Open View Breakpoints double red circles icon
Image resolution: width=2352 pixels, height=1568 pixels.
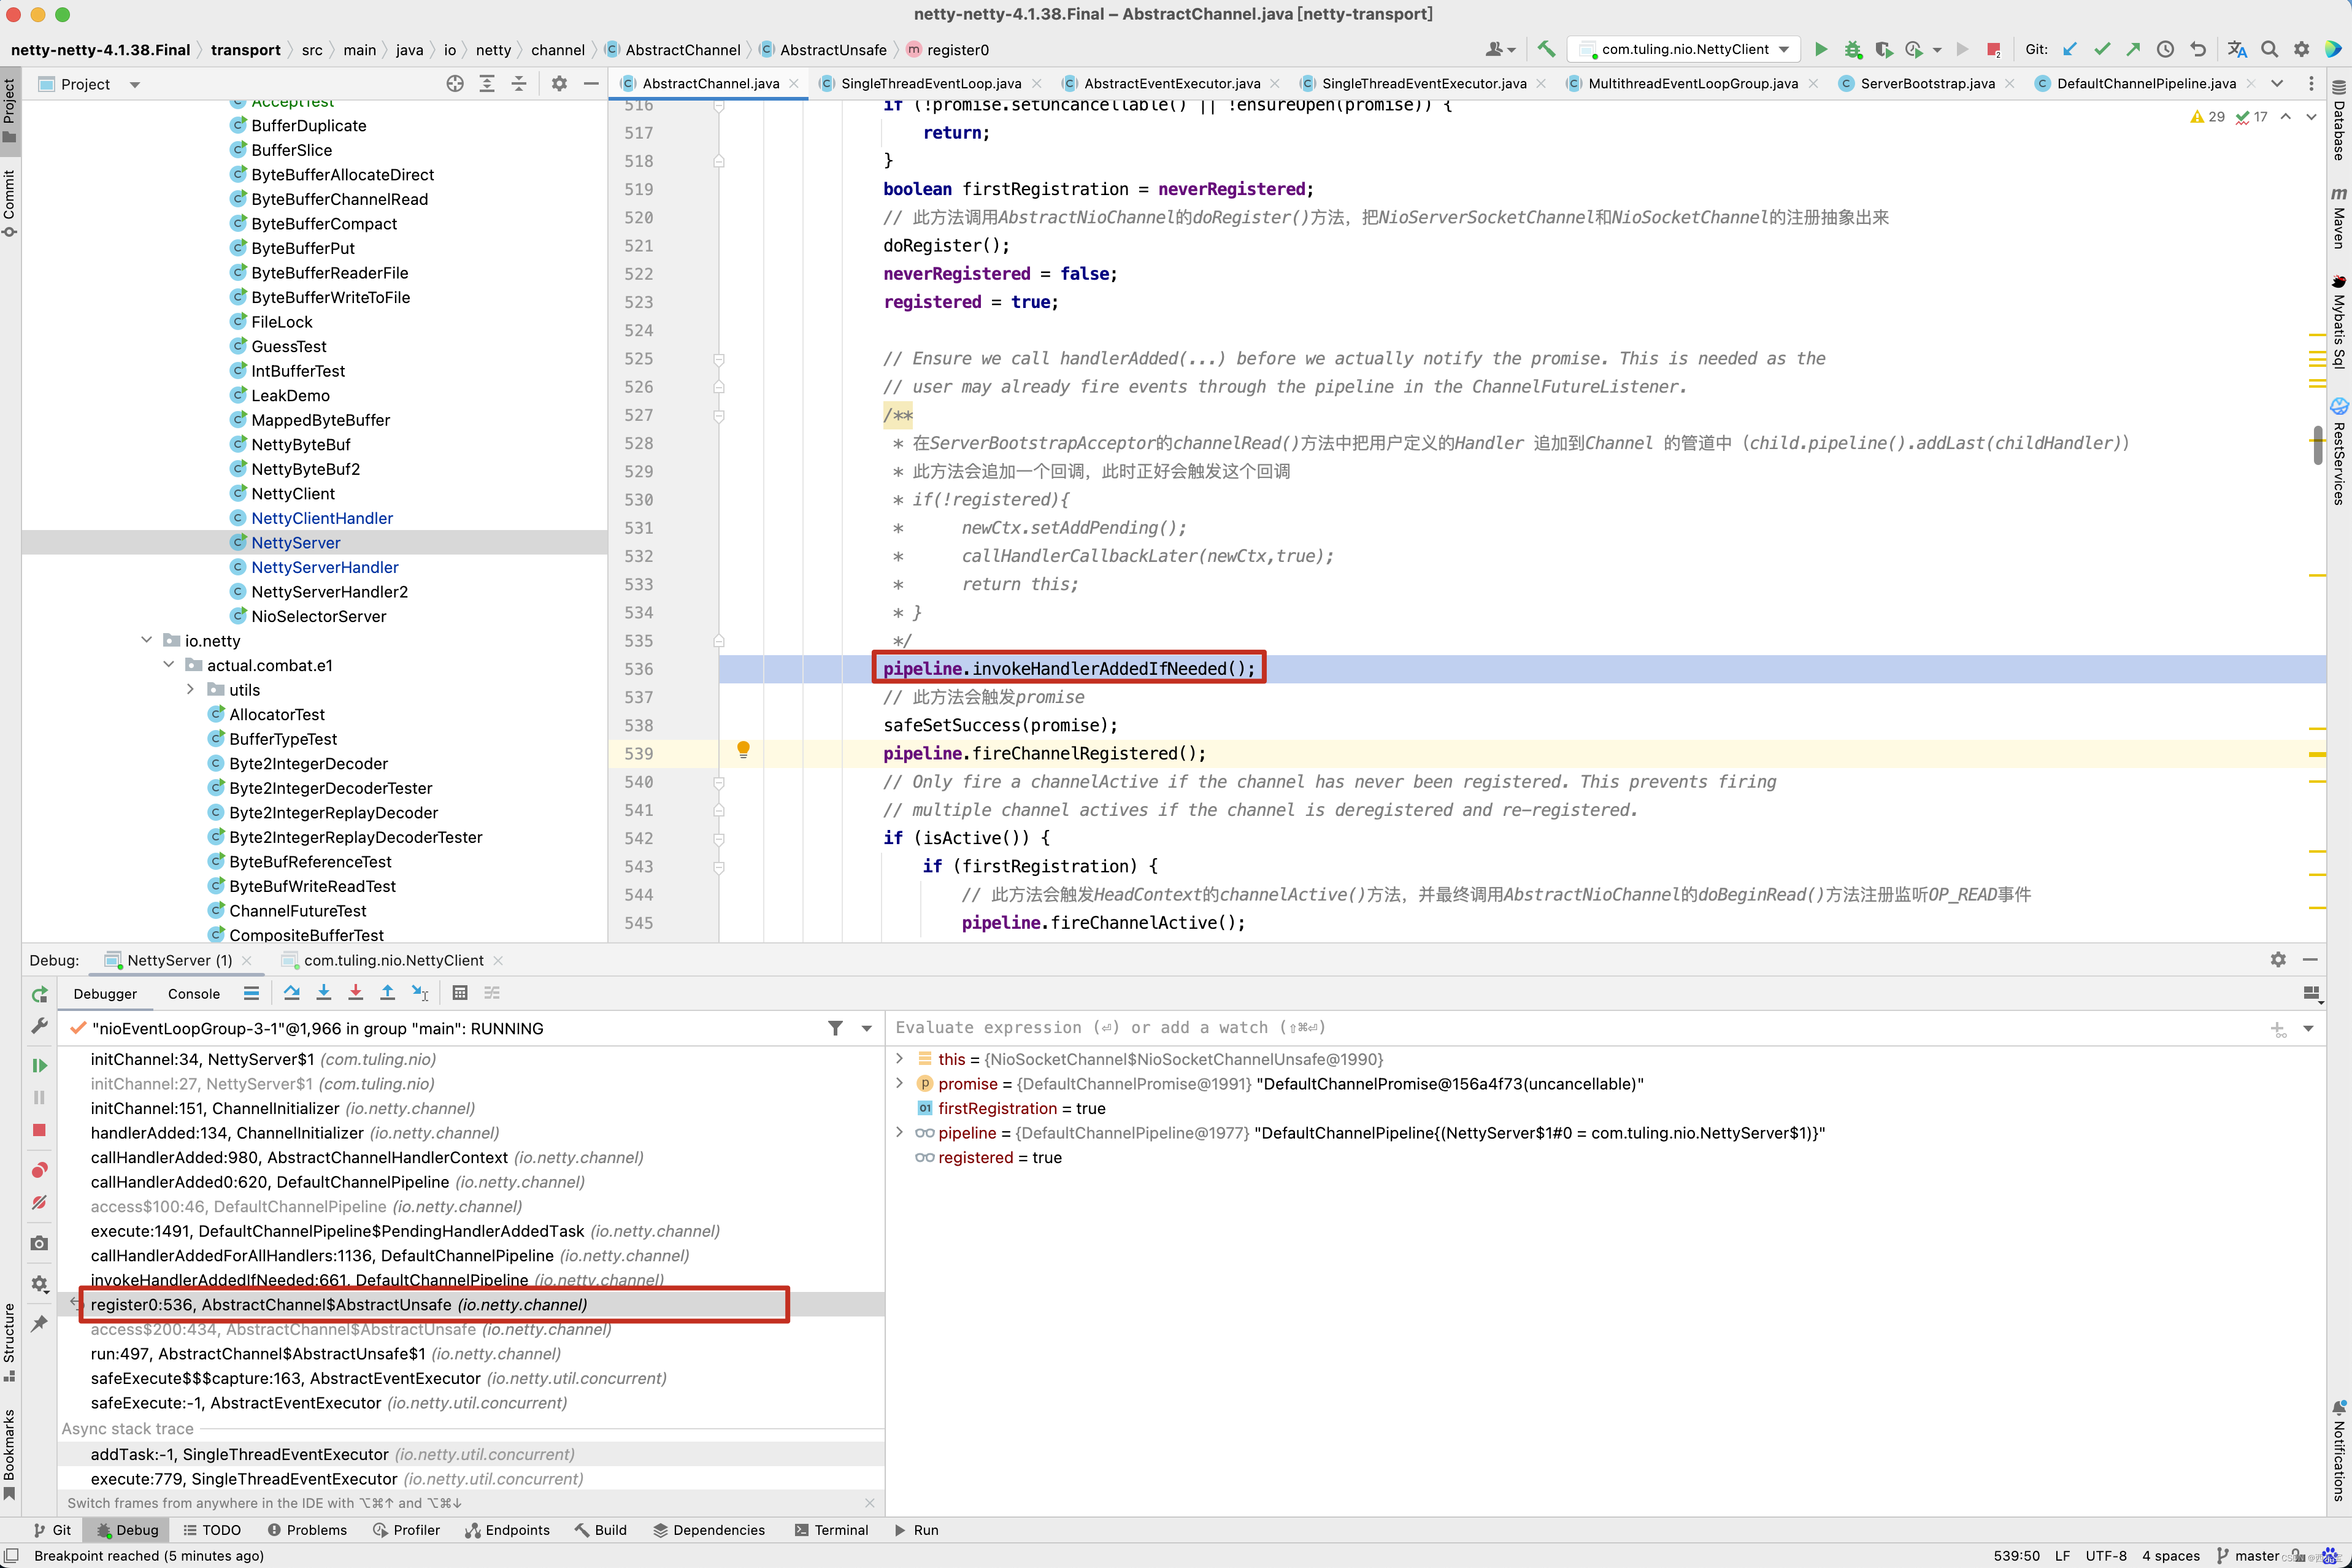coord(40,1170)
